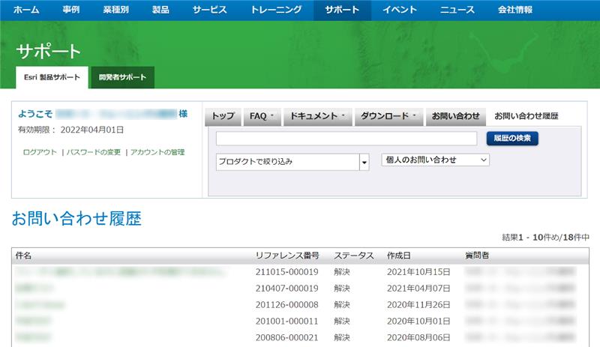The image size is (600, 347).
Task: Click the 結果1 - 10件め/18件中 results count
Action: pos(546,238)
